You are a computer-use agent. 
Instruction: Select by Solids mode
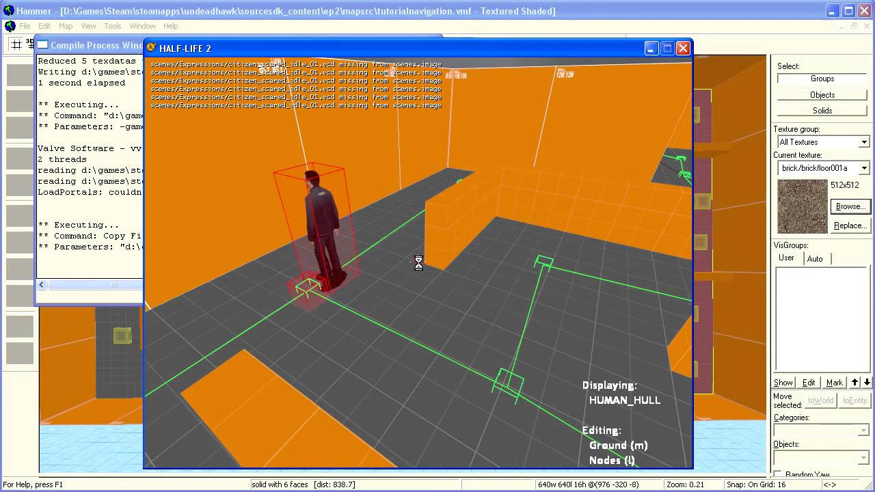[822, 111]
